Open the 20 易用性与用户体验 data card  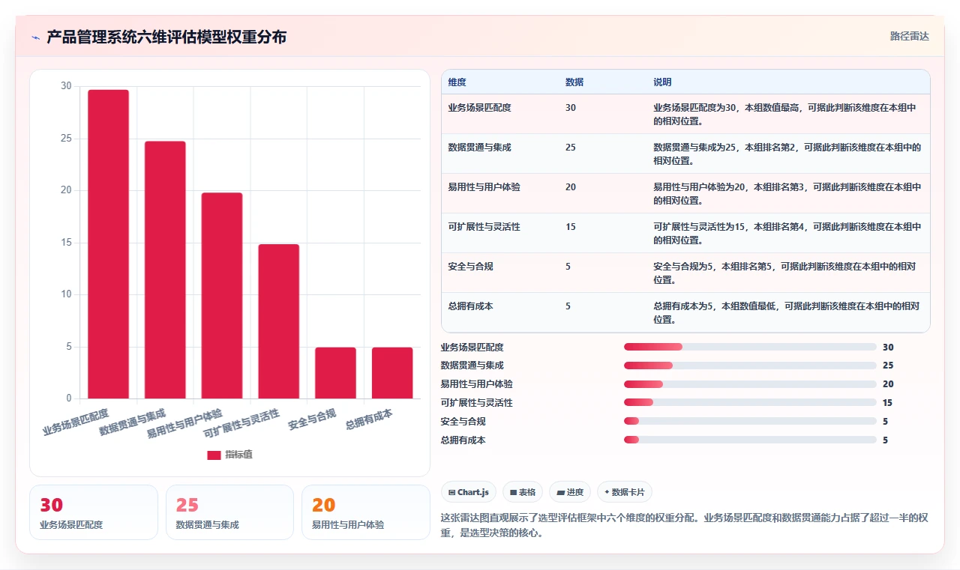366,512
